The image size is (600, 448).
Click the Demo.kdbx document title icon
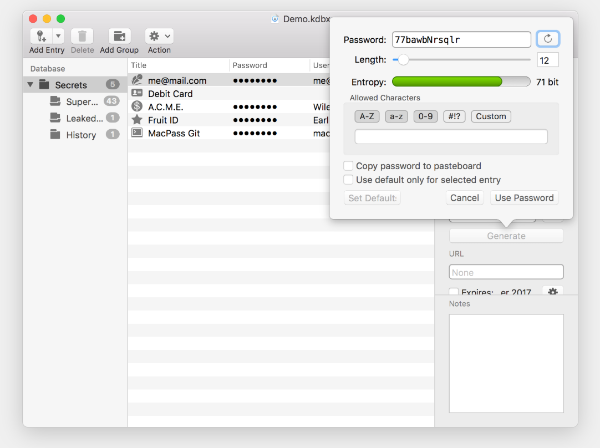(274, 19)
